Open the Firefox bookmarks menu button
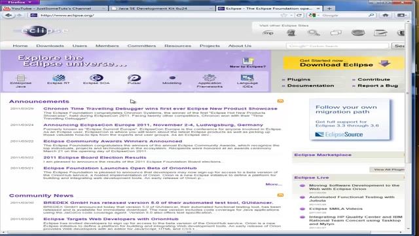Screen dimensions: 419x236 401,15
